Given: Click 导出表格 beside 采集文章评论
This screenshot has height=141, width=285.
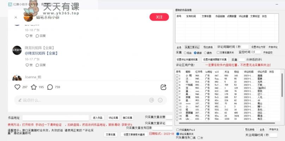Looking at the screenshot, I should pyautogui.click(x=208, y=47).
